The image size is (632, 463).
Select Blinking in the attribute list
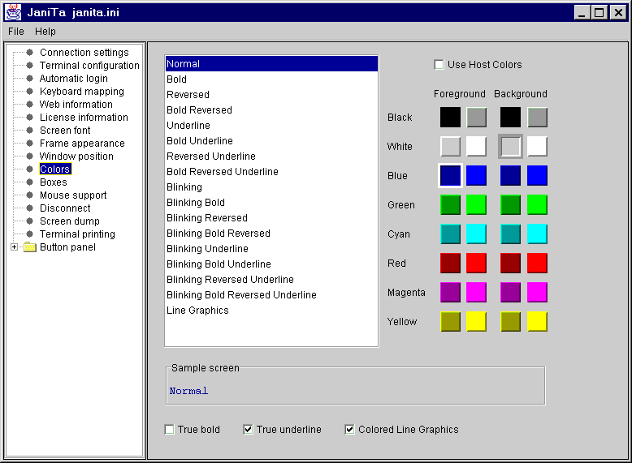(271, 187)
